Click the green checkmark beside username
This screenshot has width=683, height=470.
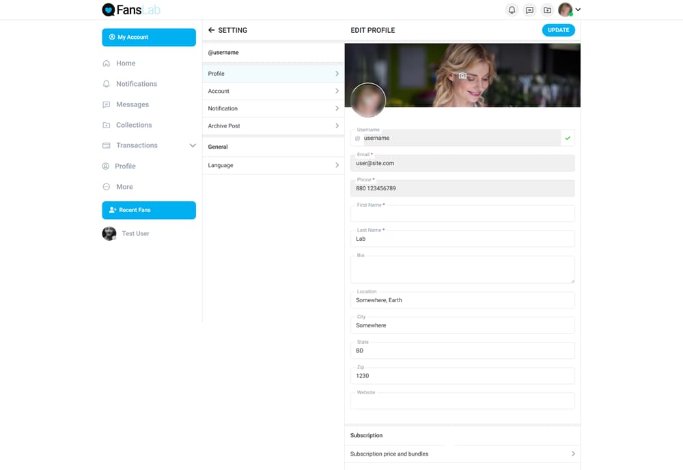[568, 138]
